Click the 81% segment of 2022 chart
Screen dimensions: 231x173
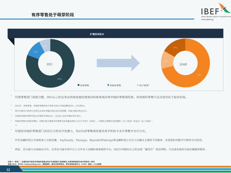coord(60,79)
